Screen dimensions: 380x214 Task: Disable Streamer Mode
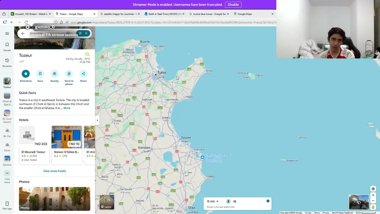click(233, 4)
